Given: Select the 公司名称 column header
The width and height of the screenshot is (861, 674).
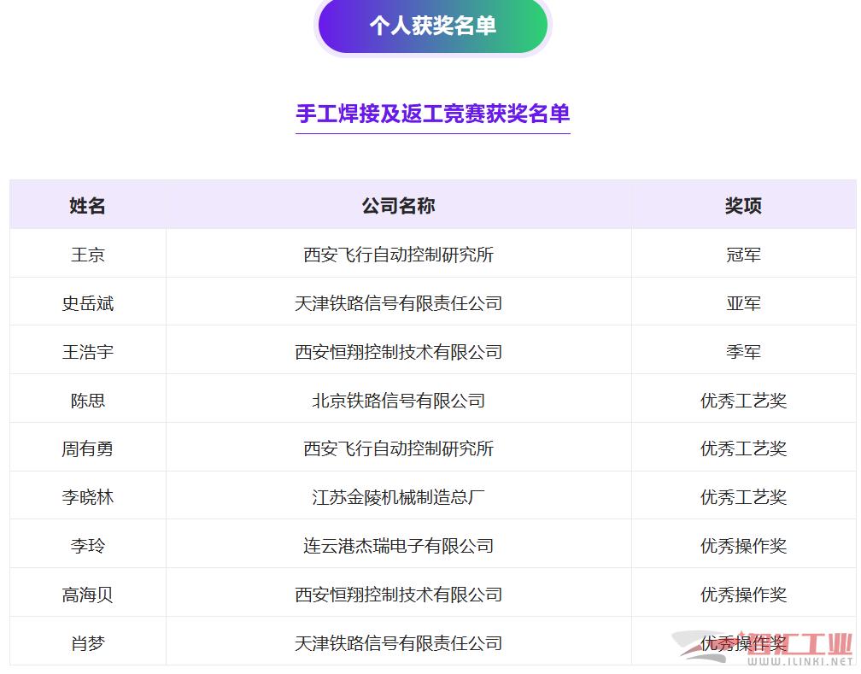Looking at the screenshot, I should click(x=398, y=206).
